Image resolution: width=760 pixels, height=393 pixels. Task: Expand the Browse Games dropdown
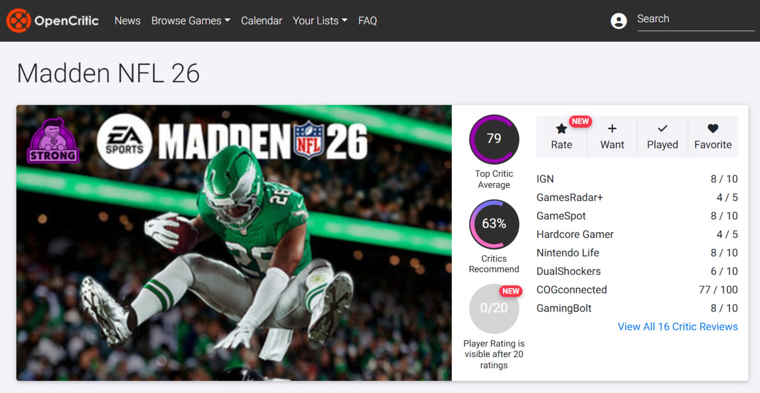pyautogui.click(x=190, y=21)
